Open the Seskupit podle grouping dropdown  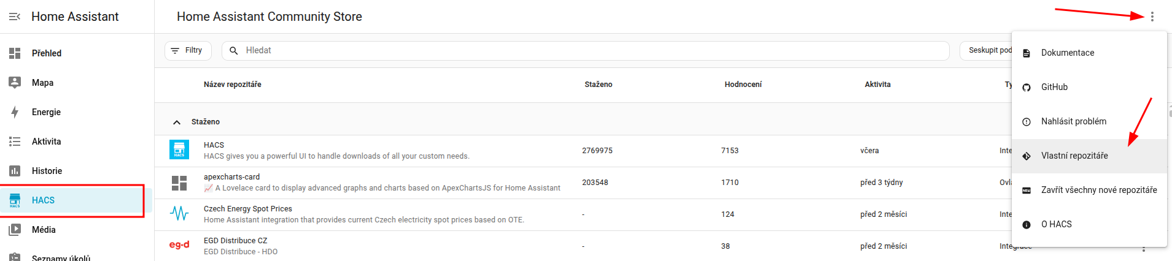coord(986,50)
